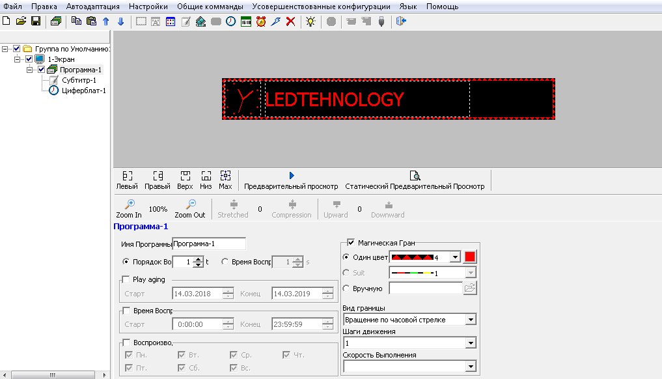
Task: Select the Вручную radio button
Action: pyautogui.click(x=346, y=288)
